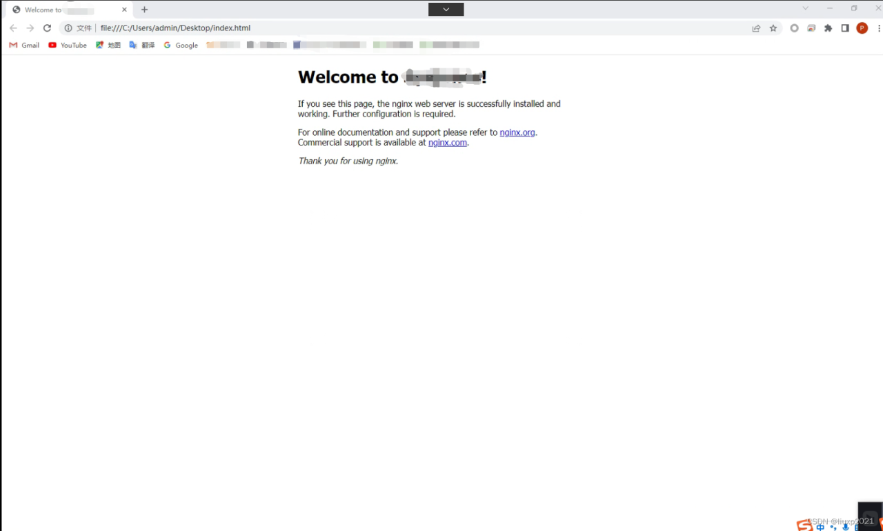Screen dimensions: 883x531
Task: Open the 翻译 translate bookmark
Action: [142, 45]
